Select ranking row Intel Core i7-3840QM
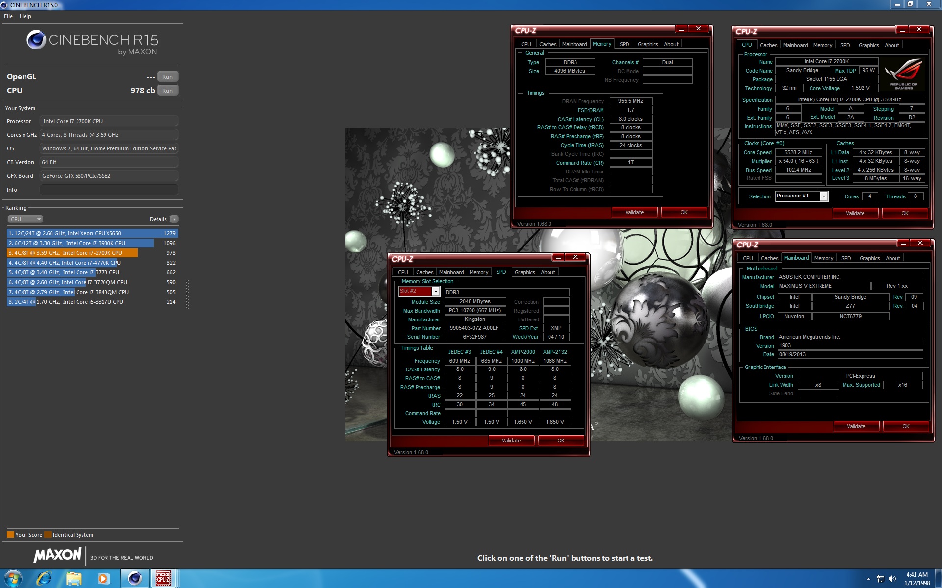Screen dimensions: 942x588 [x=92, y=292]
